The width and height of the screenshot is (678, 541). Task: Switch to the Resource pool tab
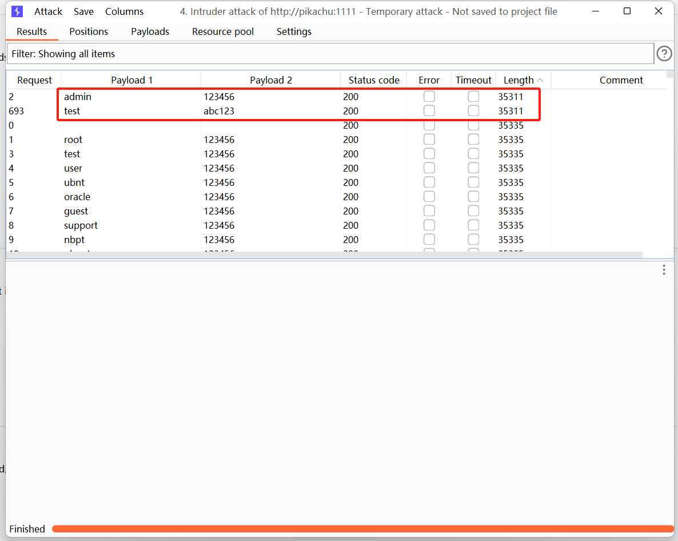pos(223,31)
